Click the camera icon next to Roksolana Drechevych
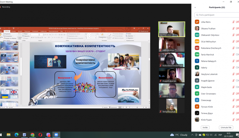The image size is (239, 138). click(237, 48)
